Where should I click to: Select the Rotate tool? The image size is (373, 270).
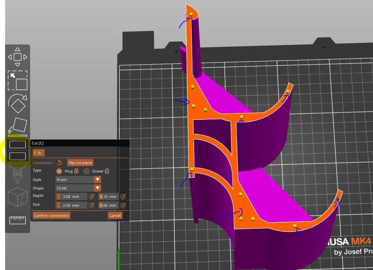18,103
